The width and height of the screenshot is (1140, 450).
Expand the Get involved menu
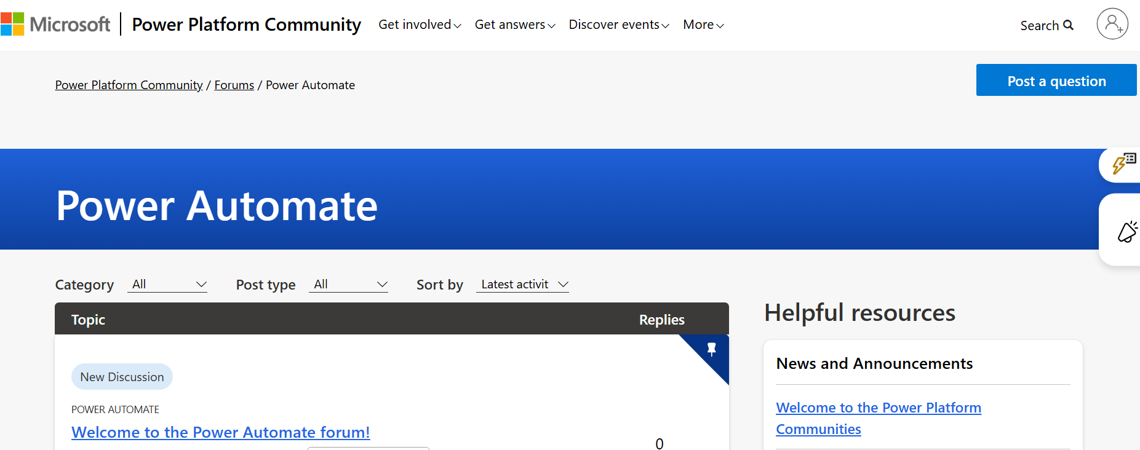pyautogui.click(x=420, y=25)
